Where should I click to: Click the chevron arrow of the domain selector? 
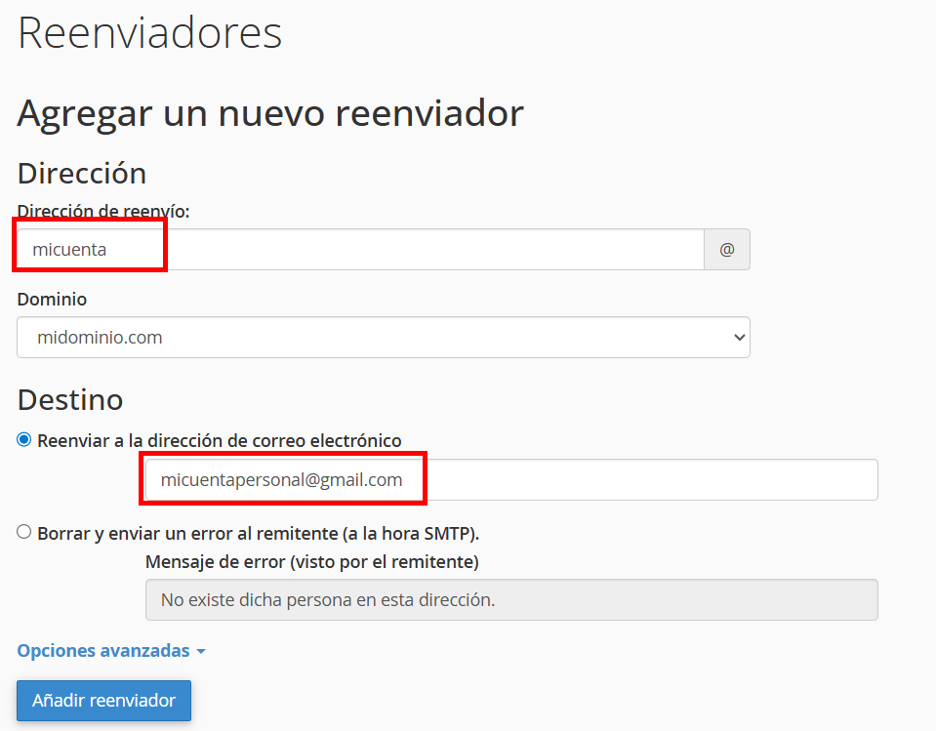(737, 338)
